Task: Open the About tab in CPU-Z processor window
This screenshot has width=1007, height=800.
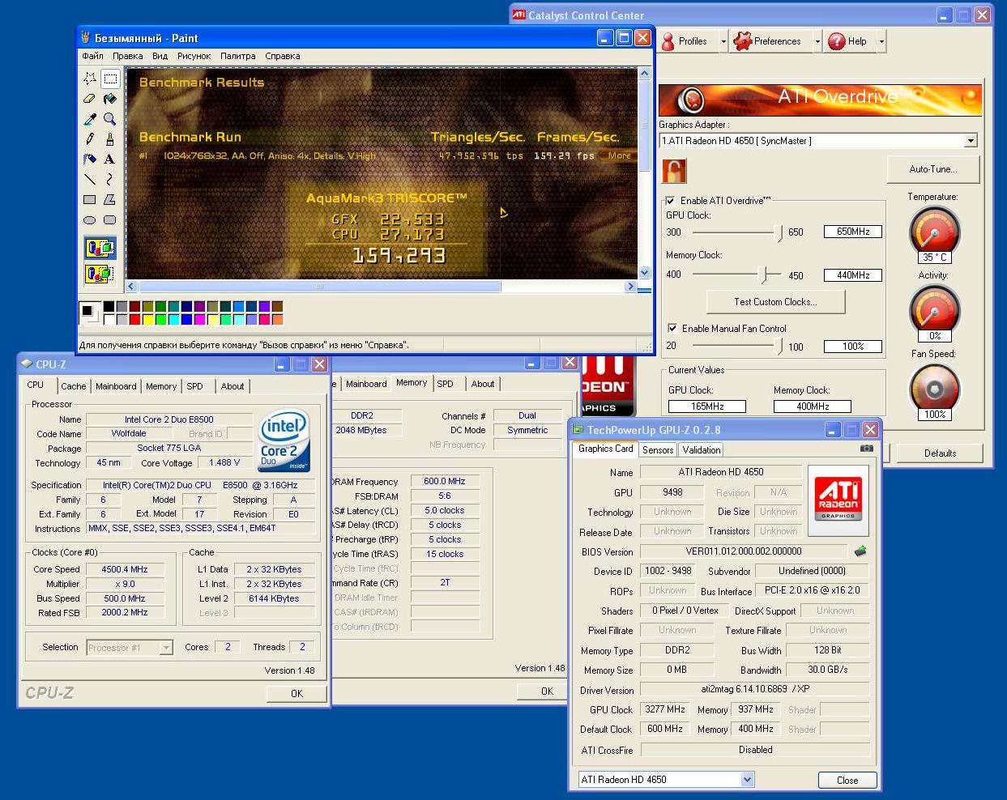Action: tap(233, 386)
